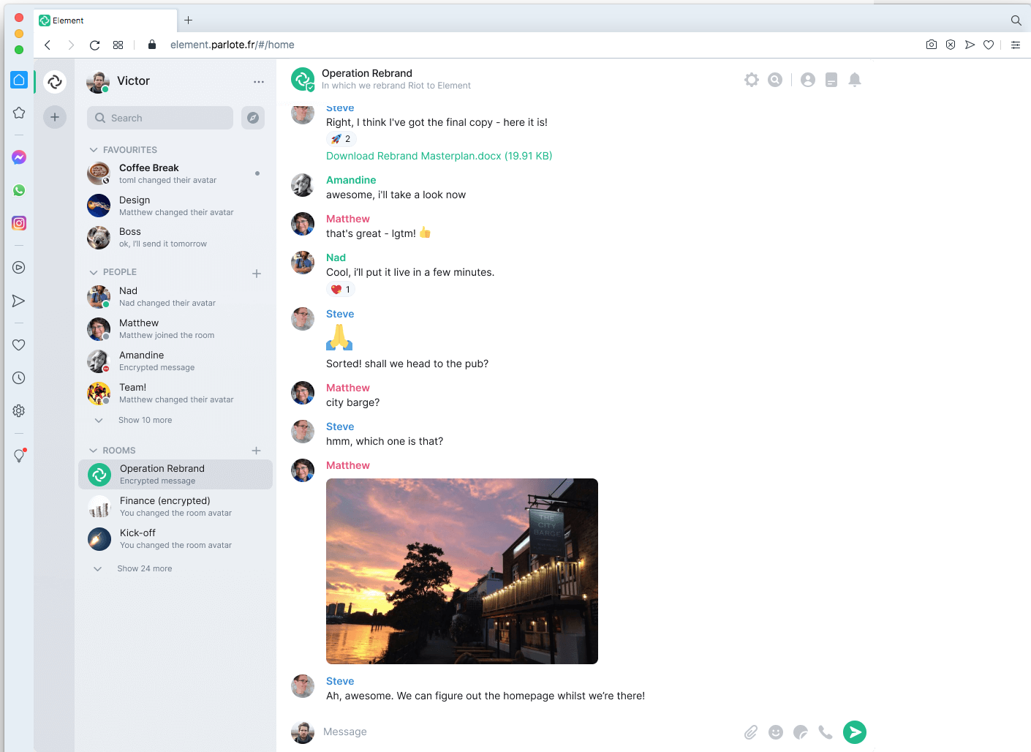Open history clock in browser sidebar
Image resolution: width=1031 pixels, height=752 pixels.
(19, 378)
